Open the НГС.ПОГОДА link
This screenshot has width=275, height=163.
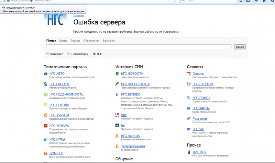pyautogui.click(x=59, y=105)
